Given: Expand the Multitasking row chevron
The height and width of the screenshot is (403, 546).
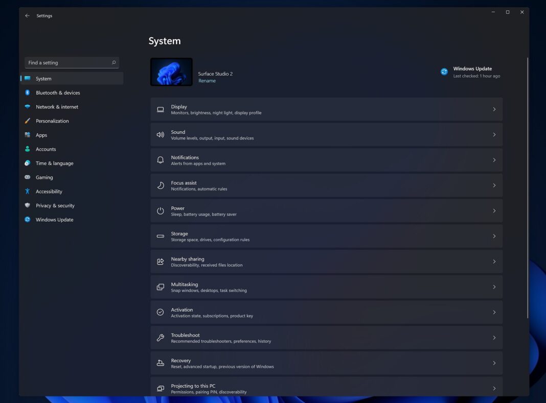Looking at the screenshot, I should [494, 287].
